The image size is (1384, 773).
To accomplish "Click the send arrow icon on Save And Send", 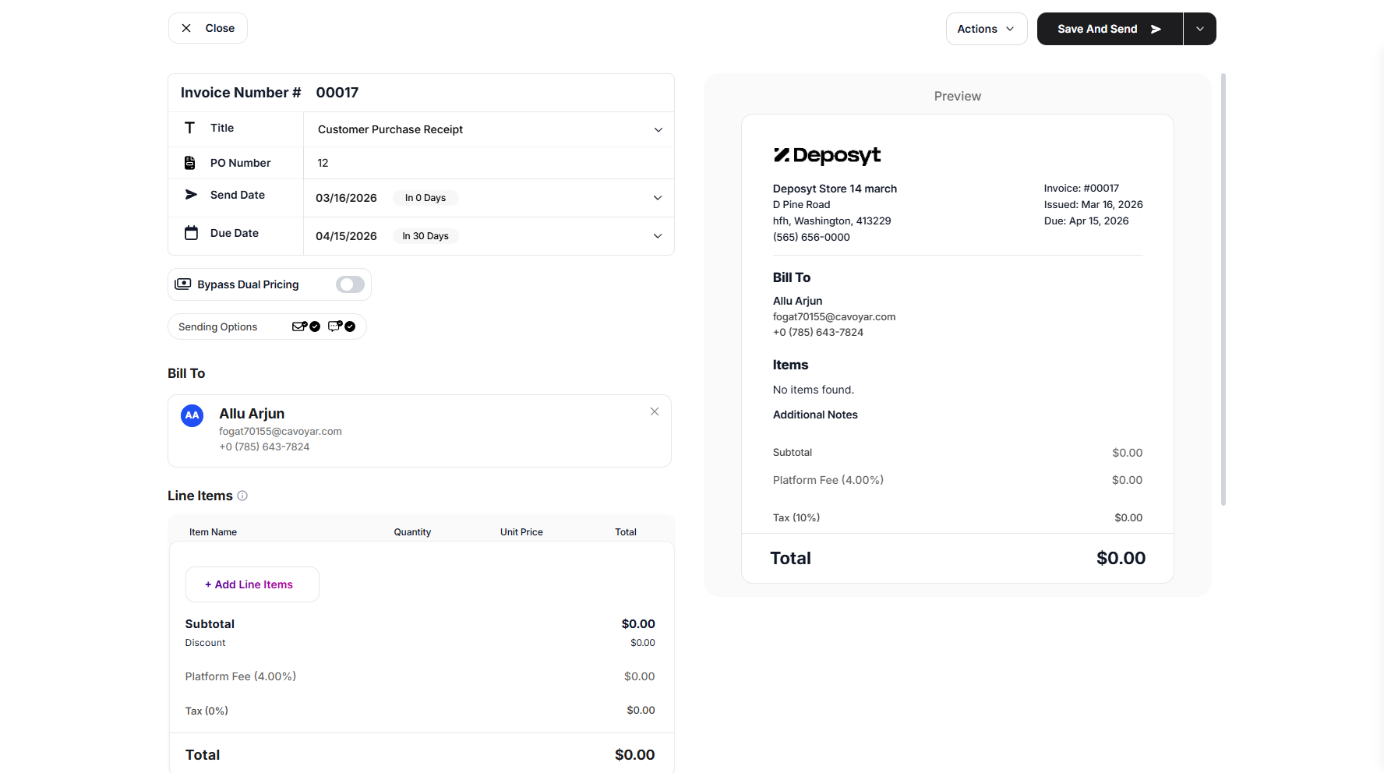I will tap(1156, 29).
